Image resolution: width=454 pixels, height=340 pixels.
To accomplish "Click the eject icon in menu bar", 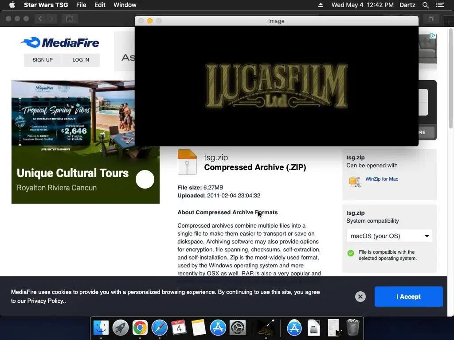I will pos(321,5).
